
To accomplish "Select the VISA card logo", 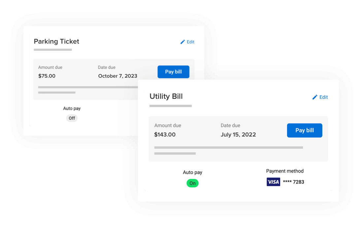I will [x=273, y=182].
